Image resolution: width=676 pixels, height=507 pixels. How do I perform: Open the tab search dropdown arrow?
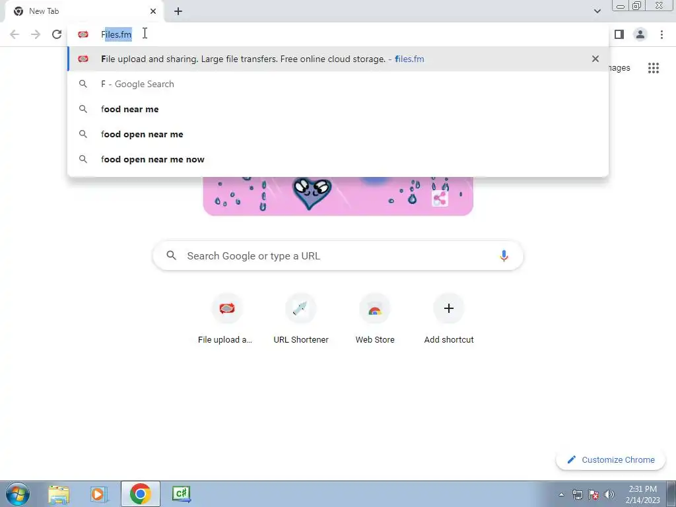coord(597,11)
